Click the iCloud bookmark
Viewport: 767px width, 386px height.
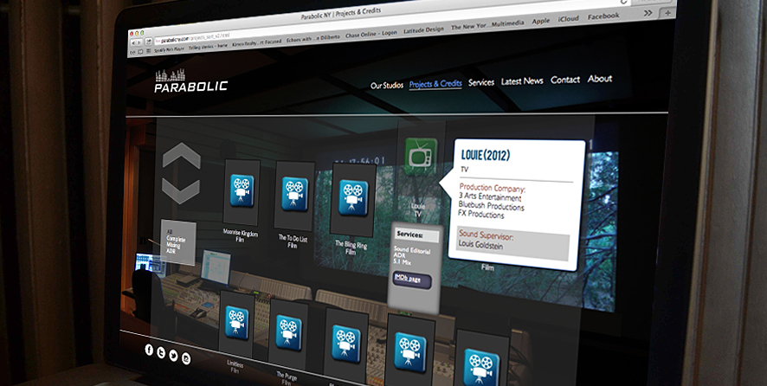pyautogui.click(x=569, y=19)
